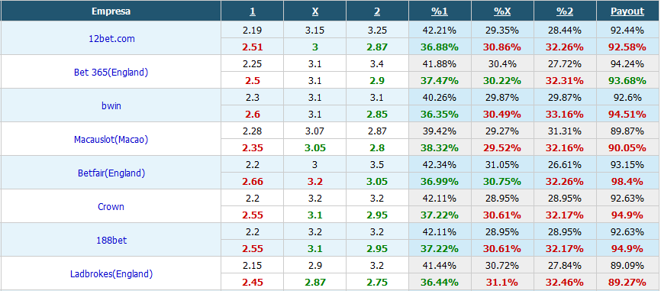This screenshot has width=661, height=291.
Task: Sort by the 1 column header
Action: point(252,11)
